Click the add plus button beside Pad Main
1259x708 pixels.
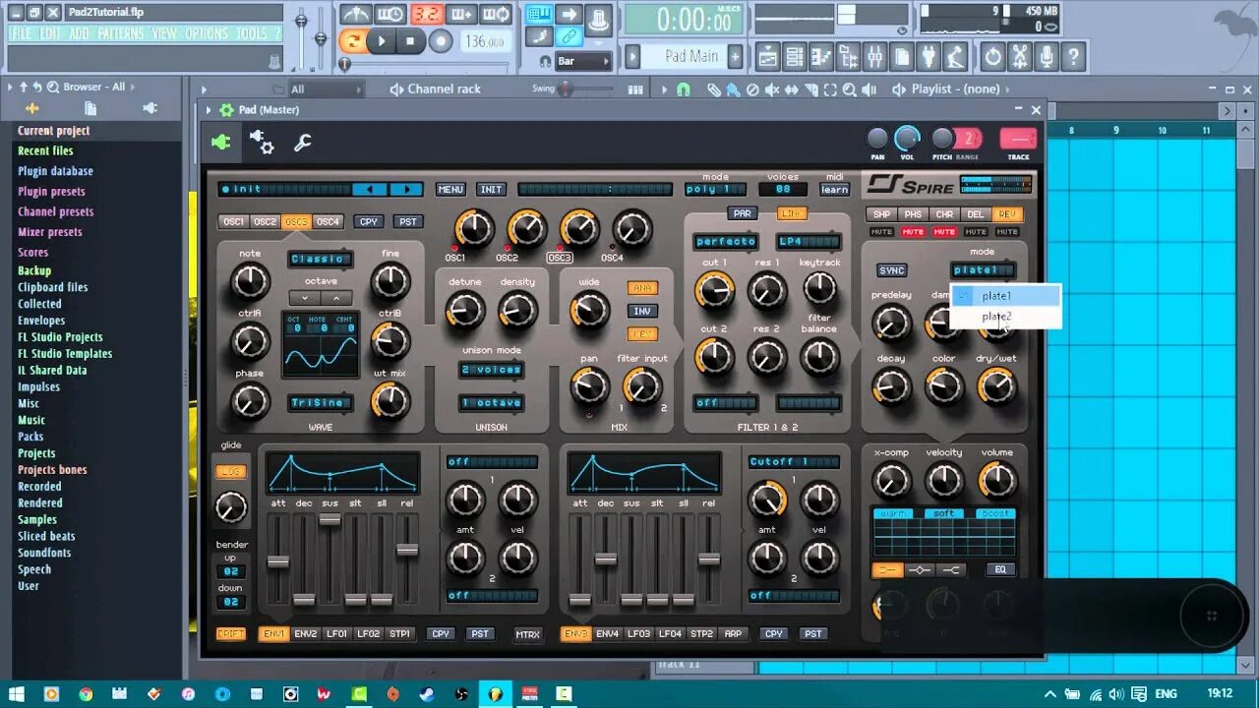click(735, 56)
